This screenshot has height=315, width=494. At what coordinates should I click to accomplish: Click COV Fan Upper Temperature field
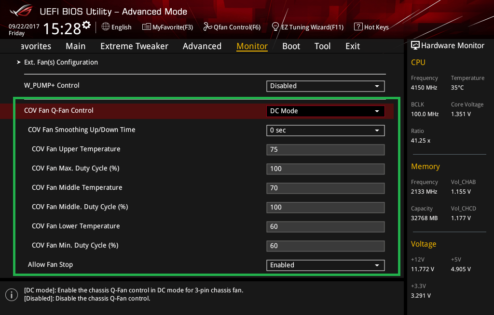coord(326,149)
